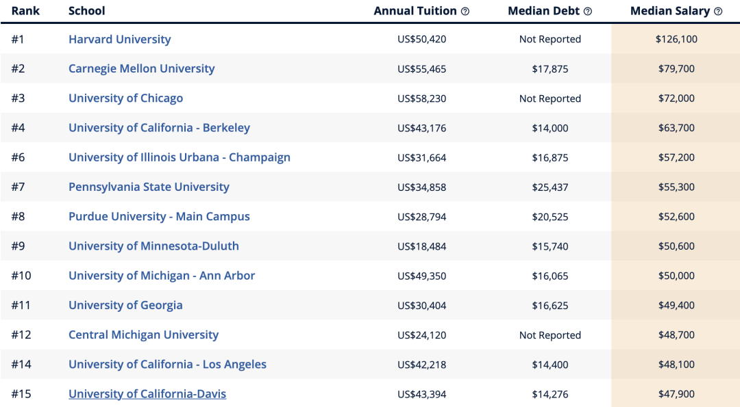Select University of California - Berkeley link
The image size is (740, 407).
click(x=159, y=128)
